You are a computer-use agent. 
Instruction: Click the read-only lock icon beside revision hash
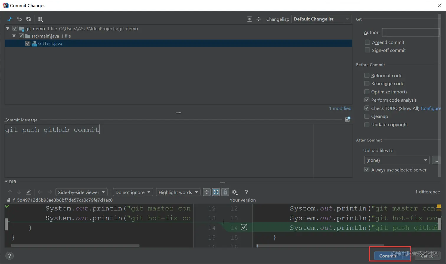(9, 200)
